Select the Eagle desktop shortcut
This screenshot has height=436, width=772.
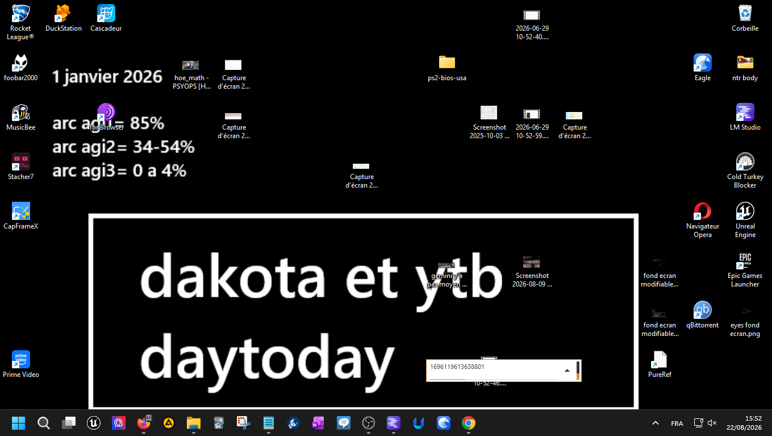(x=703, y=68)
